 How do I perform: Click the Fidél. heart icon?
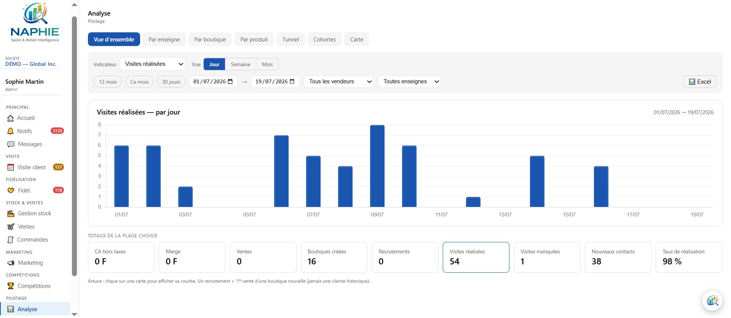pyautogui.click(x=11, y=191)
